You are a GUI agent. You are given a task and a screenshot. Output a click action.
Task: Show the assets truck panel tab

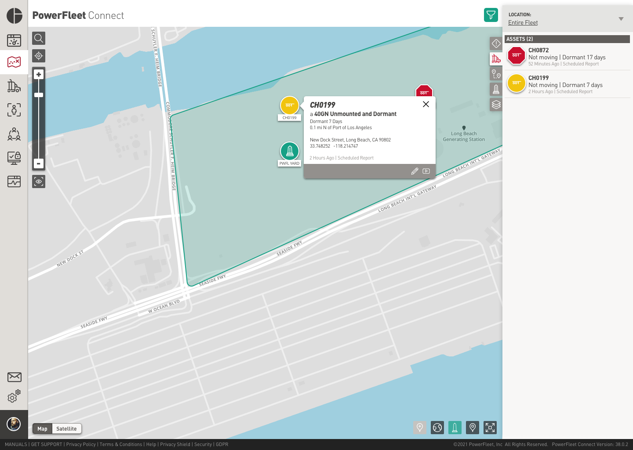tap(496, 58)
